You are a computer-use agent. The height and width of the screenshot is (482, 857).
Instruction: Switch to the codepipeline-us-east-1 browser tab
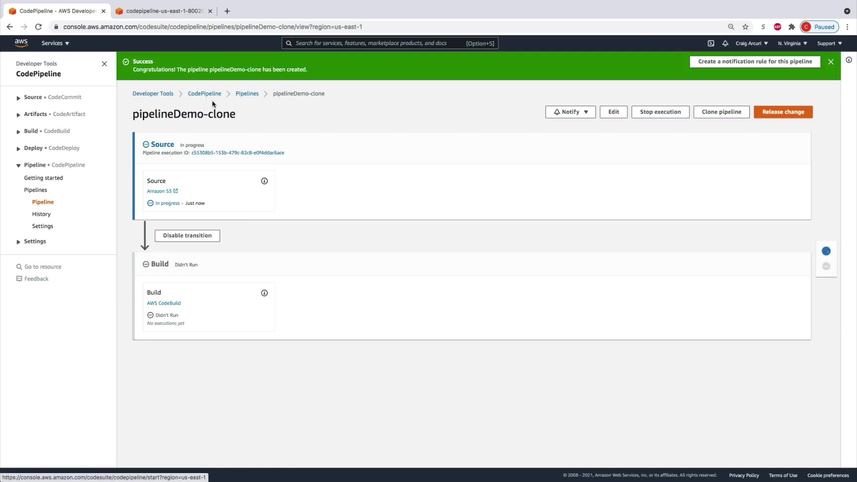click(164, 11)
